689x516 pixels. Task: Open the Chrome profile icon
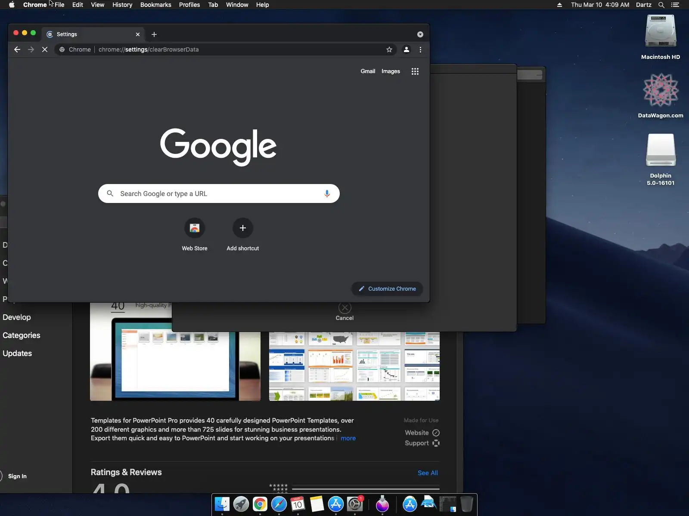coord(406,49)
